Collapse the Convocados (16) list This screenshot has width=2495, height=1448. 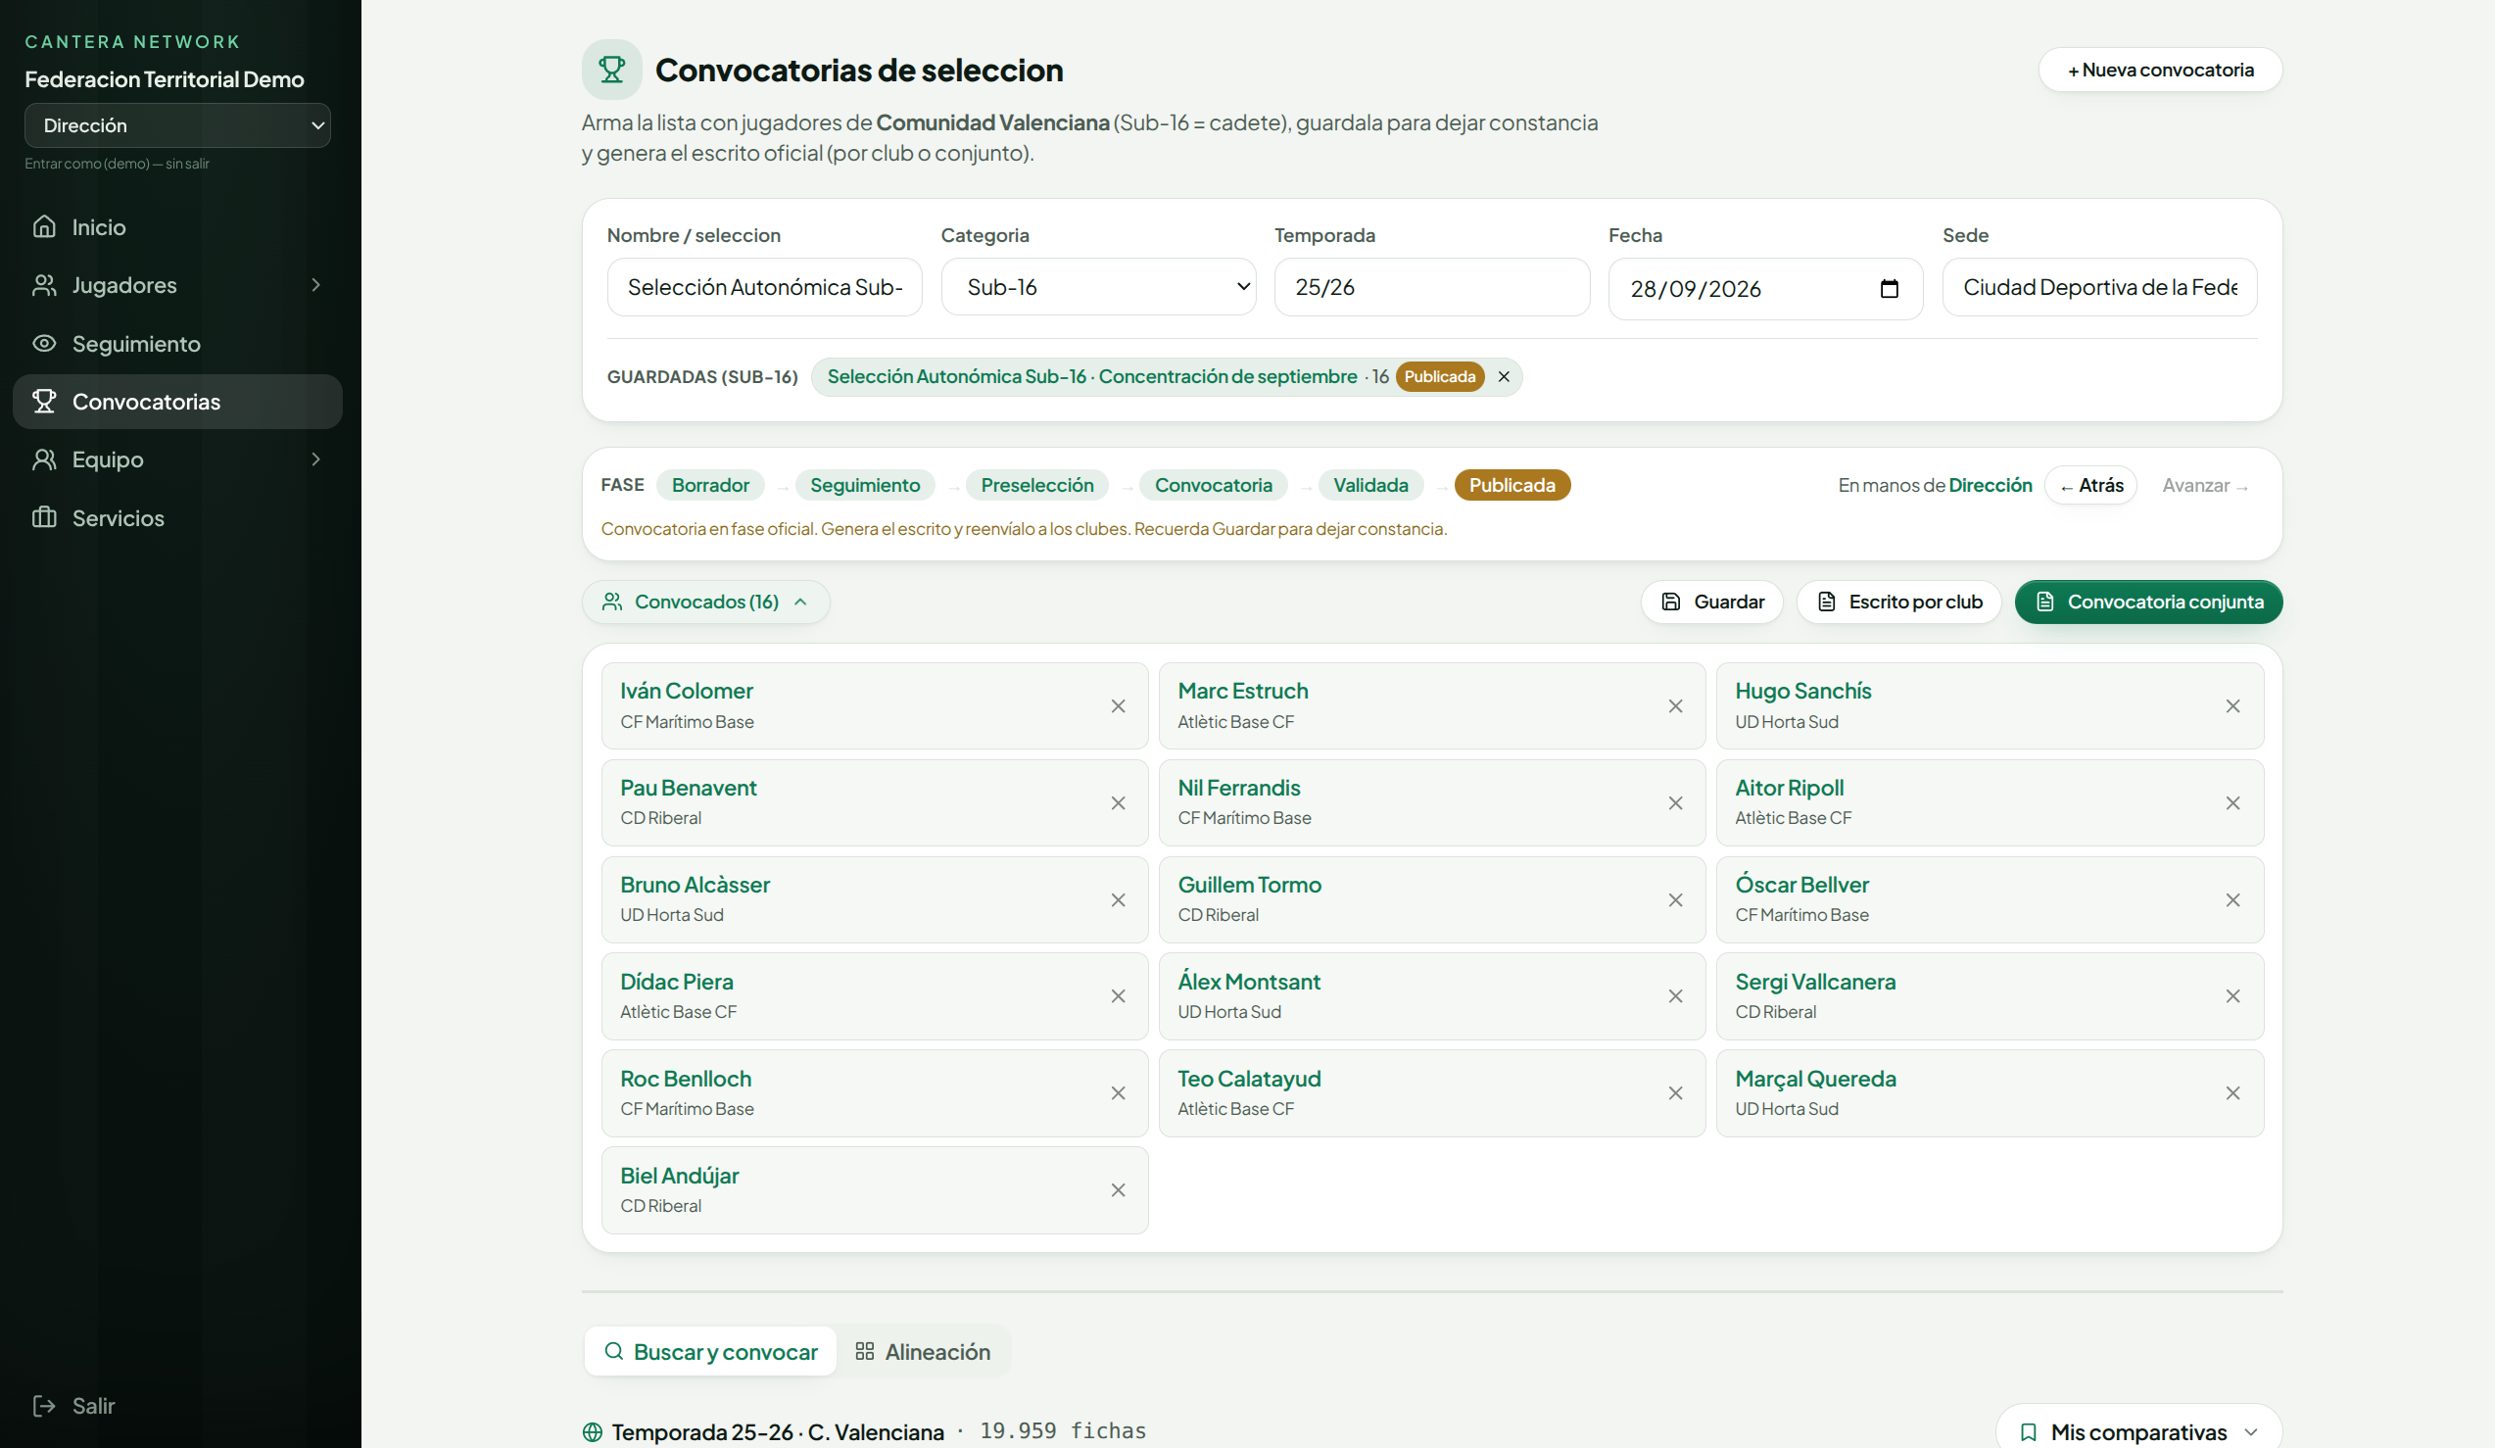pyautogui.click(x=706, y=603)
